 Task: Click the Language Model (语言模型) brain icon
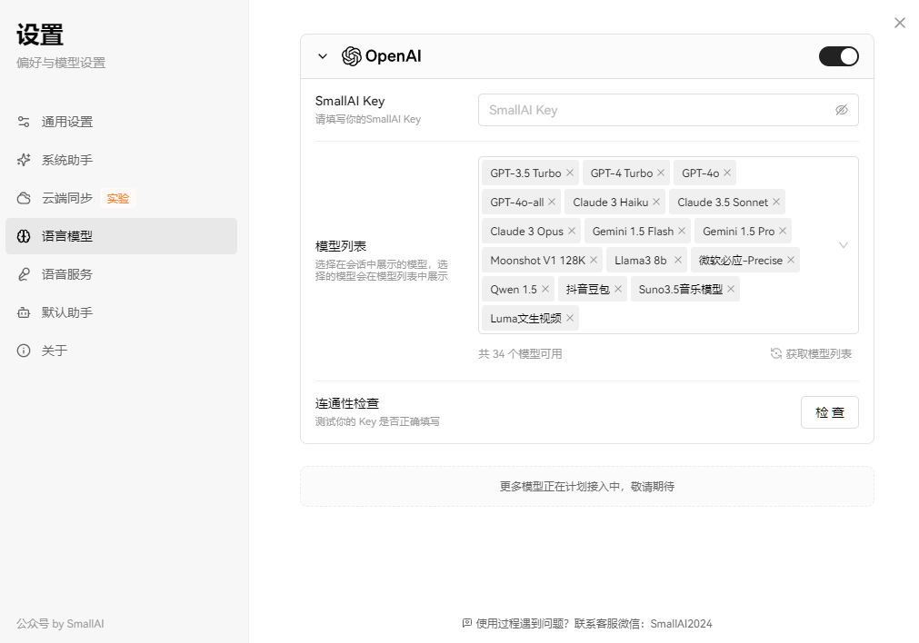[24, 236]
